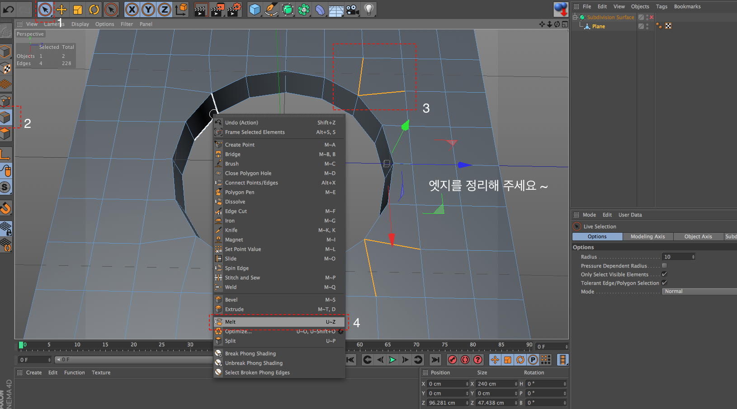Open the spline Pen tool
737x409 pixels.
tap(271, 9)
